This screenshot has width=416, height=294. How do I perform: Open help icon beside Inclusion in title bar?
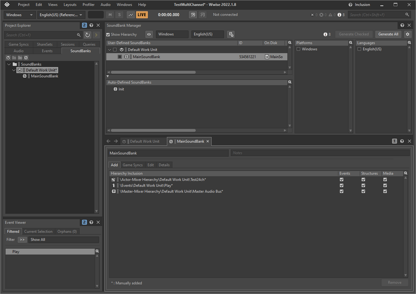tap(350, 5)
